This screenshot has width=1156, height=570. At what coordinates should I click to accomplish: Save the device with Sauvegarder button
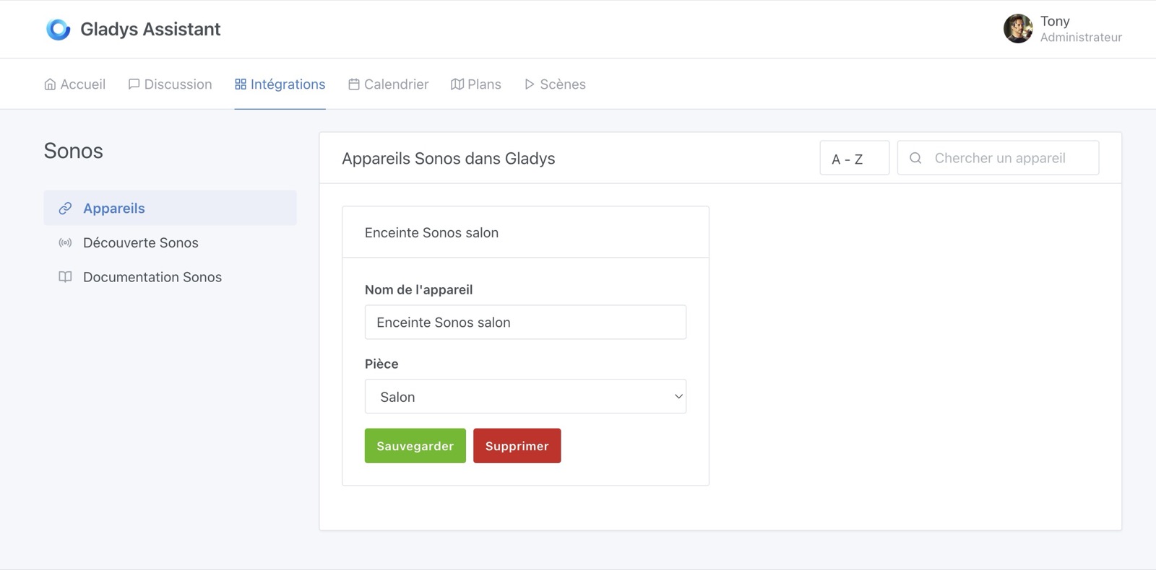pos(415,446)
